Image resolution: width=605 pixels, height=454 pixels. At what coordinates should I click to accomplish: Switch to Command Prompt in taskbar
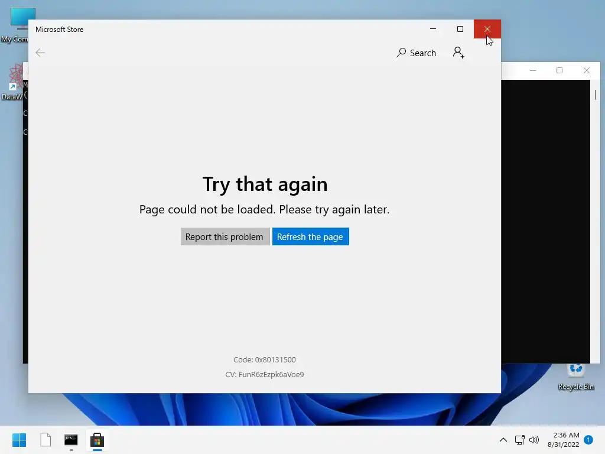pos(71,440)
